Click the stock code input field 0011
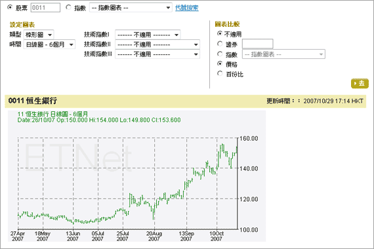The height and width of the screenshot is (249, 374). coord(45,8)
